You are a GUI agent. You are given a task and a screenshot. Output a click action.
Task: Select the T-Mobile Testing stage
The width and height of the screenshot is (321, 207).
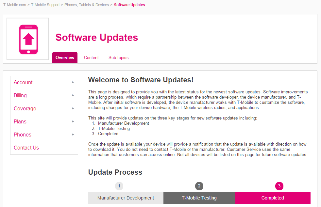point(199,198)
